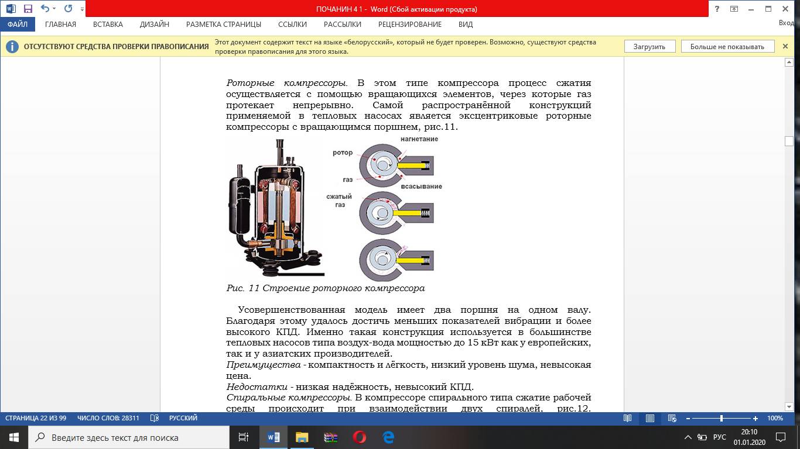
Task: Open the РЕЦЕНЗИРОВАНИЕ ribbon tab
Action: coord(409,25)
